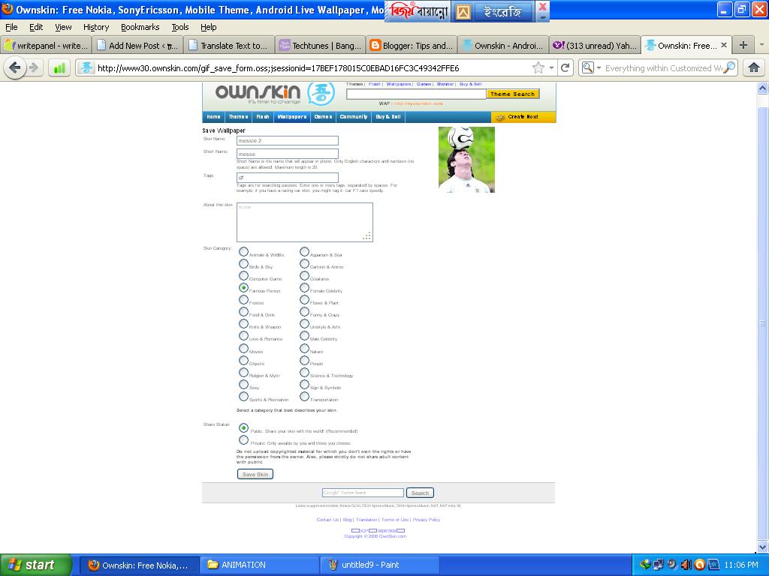The height and width of the screenshot is (576, 769).
Task: Click the Ownskin logo
Action: (258, 92)
